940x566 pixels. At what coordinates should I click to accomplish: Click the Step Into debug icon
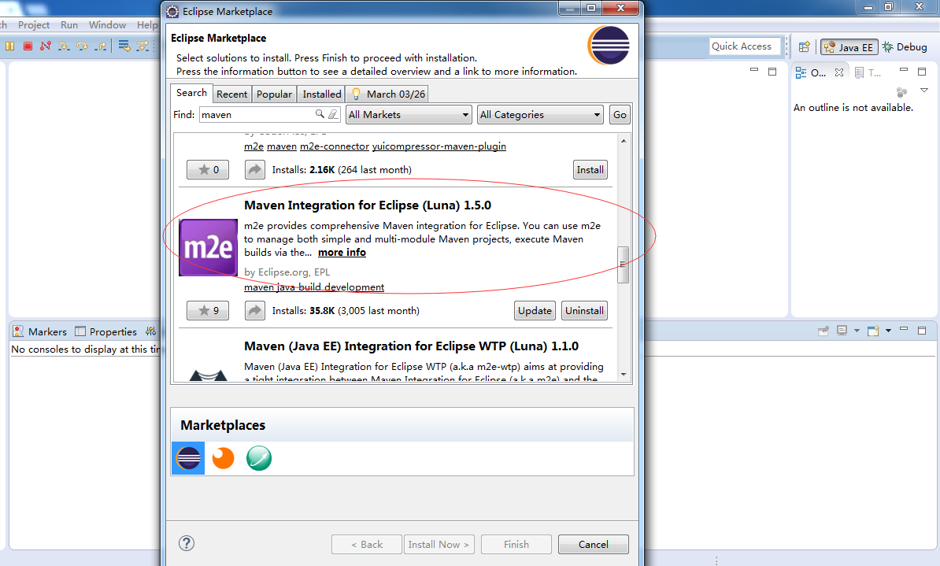(x=64, y=46)
